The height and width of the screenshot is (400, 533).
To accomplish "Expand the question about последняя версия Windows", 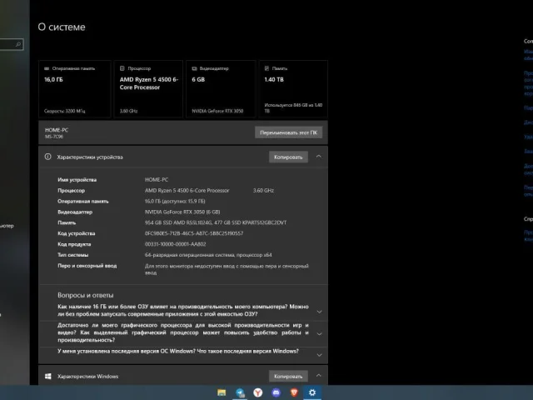I will pos(319,355).
